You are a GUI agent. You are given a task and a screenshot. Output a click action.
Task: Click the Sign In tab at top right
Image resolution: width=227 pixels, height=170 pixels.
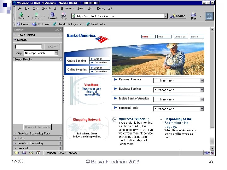(197, 37)
